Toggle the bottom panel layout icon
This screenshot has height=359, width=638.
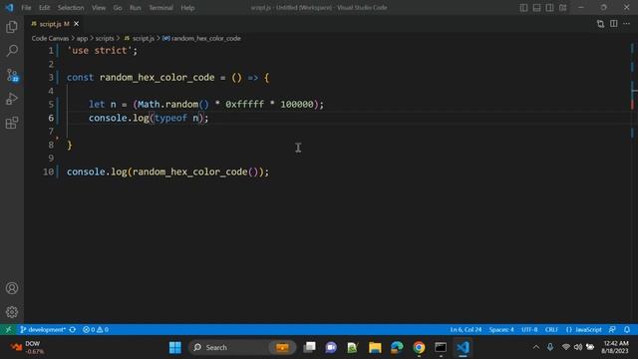[536, 8]
